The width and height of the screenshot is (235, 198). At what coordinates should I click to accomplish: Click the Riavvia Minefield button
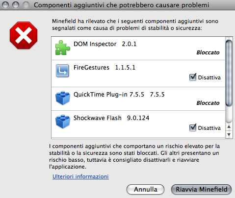[x=202, y=189]
